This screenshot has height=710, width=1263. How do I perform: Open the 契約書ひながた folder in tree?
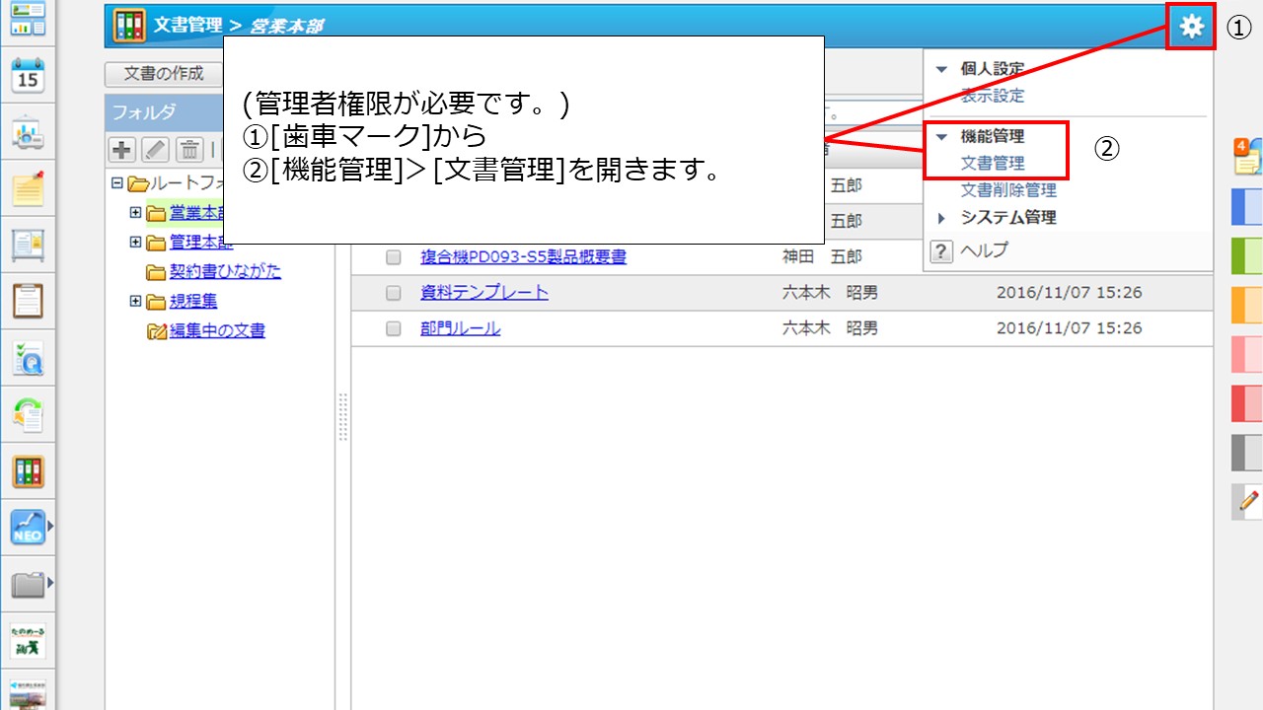click(225, 272)
